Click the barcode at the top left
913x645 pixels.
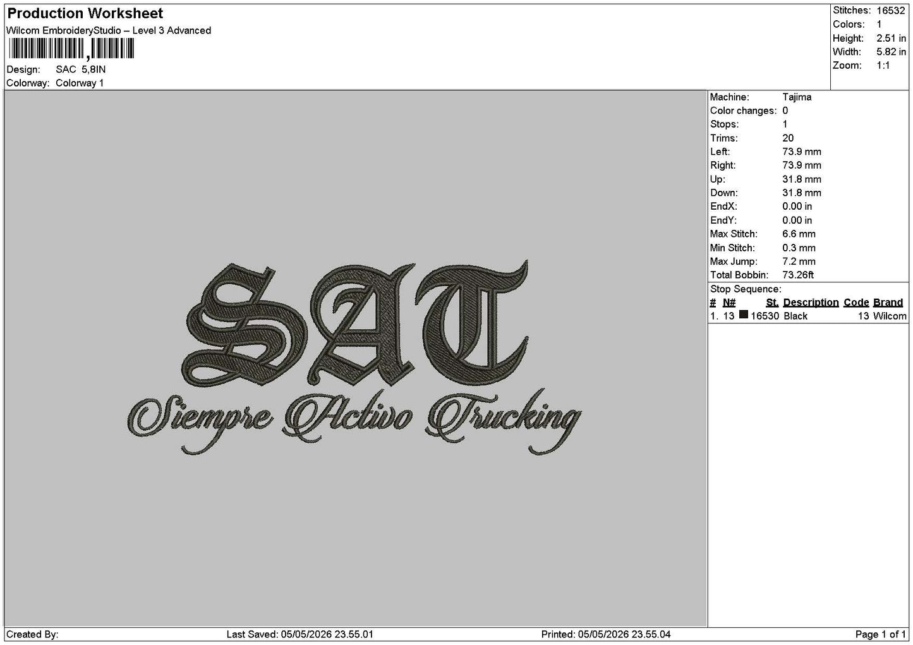[x=71, y=49]
